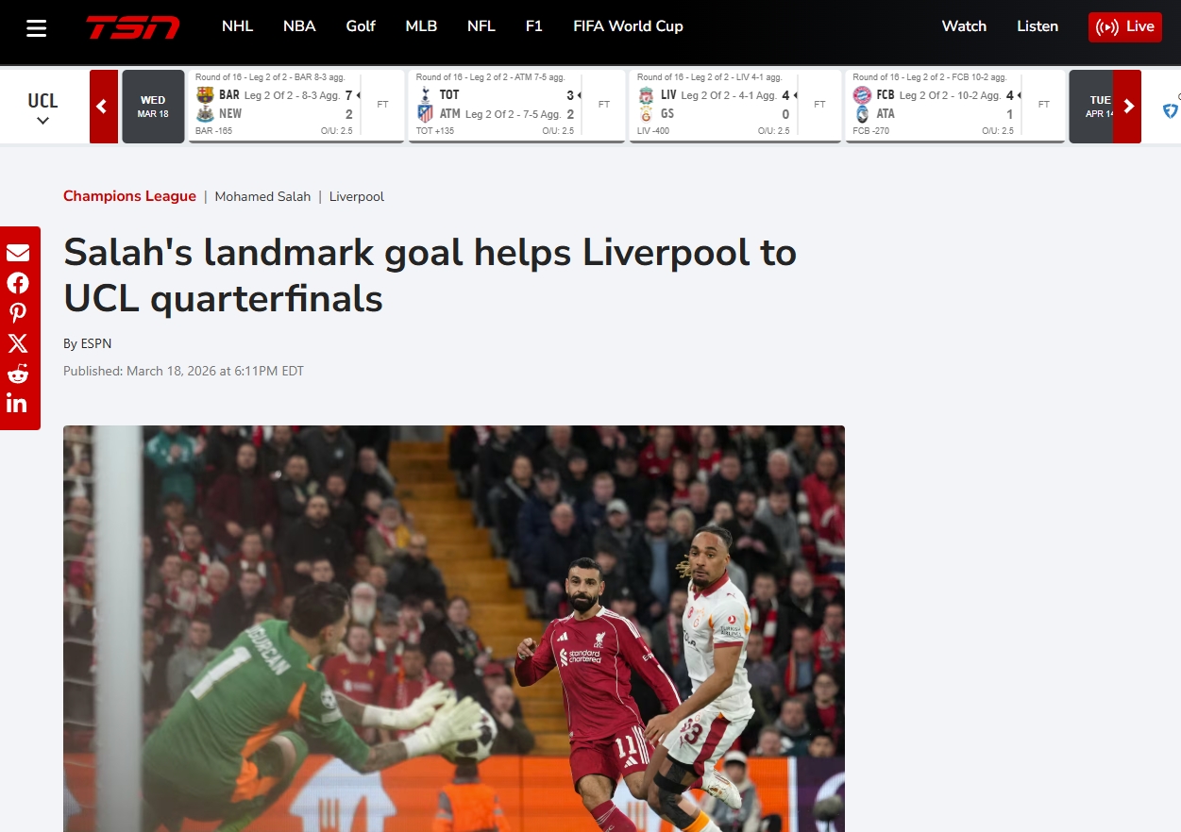Share article on LinkedIn
The width and height of the screenshot is (1181, 832).
[x=18, y=404]
